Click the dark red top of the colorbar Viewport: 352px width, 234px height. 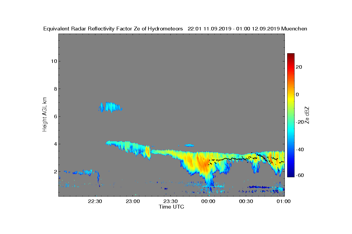tap(291, 56)
